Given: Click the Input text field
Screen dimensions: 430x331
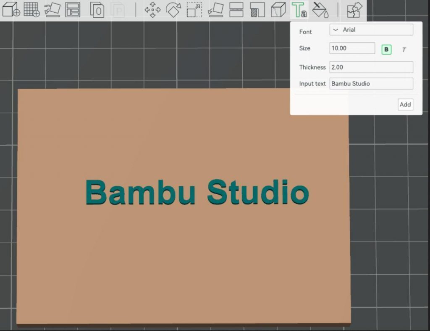Looking at the screenshot, I should [371, 84].
